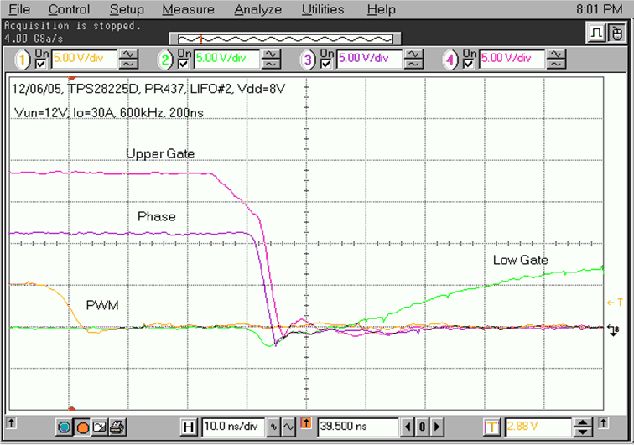Click the right arrow to shift delay

point(437,427)
